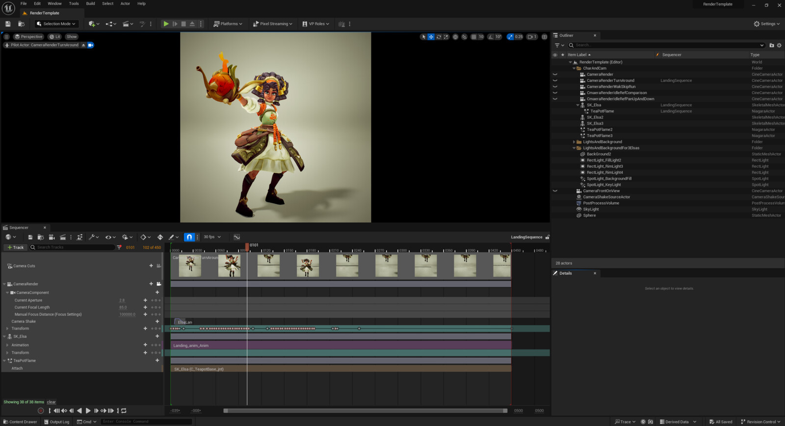Click the green Play button in main toolbar
785x426 pixels.
[x=166, y=24]
